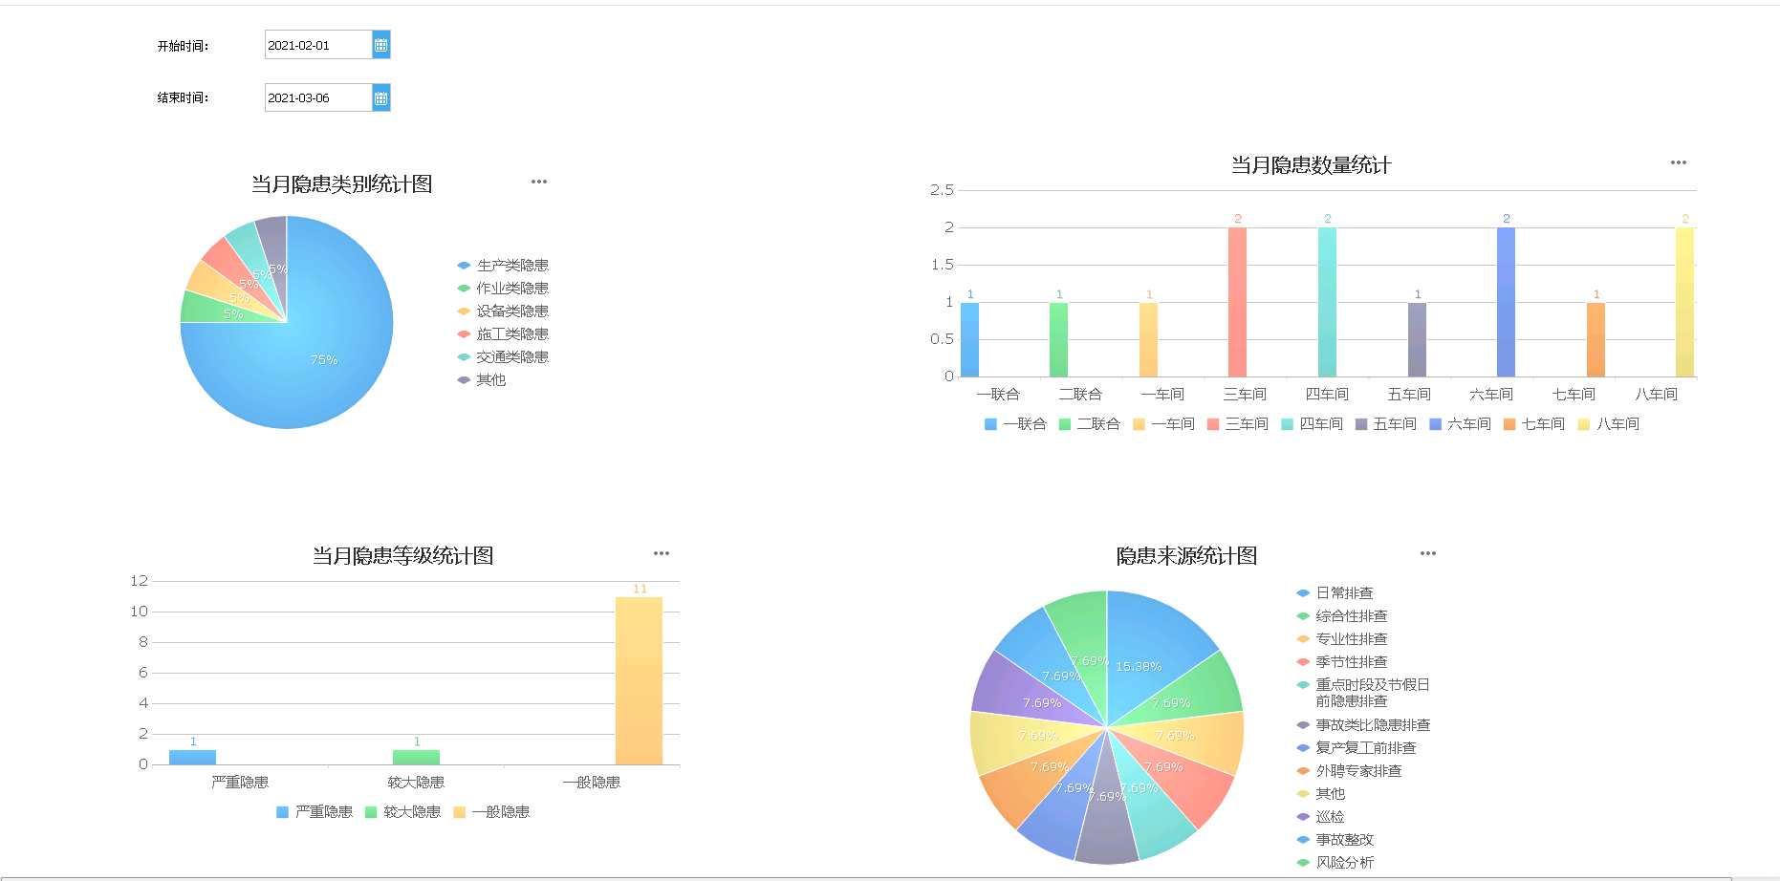Toggle 季节性排查 source legend item

(1342, 662)
